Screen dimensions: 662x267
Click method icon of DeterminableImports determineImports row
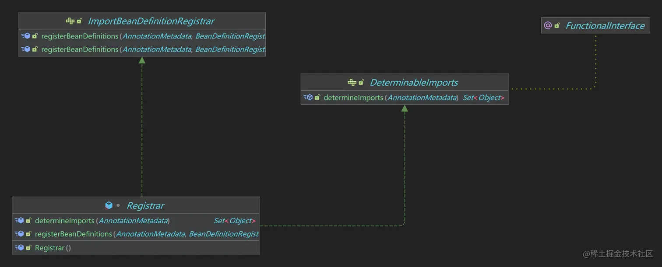click(308, 97)
